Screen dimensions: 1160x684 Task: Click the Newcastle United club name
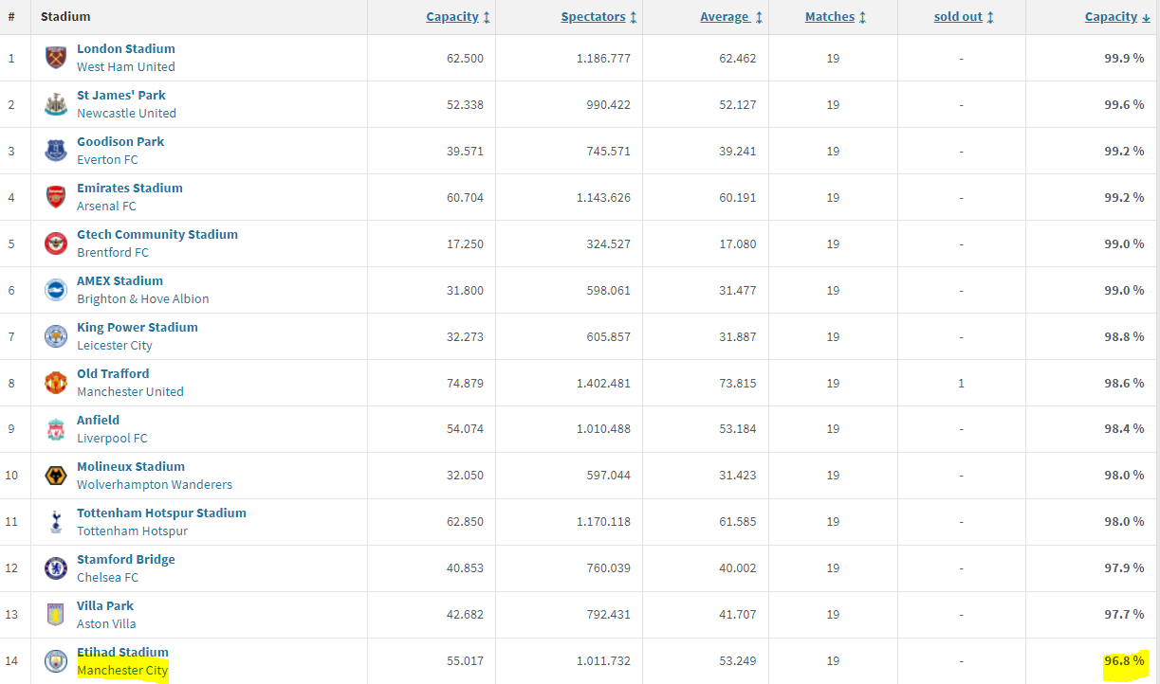tap(126, 114)
